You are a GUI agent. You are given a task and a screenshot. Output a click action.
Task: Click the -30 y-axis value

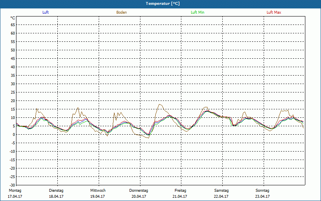12,185
